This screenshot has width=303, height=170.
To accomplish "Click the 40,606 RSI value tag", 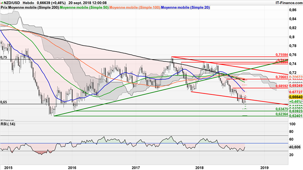I will (295, 147).
